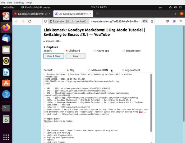
Task: Choose Meta as JSON format
Action: point(89,70)
